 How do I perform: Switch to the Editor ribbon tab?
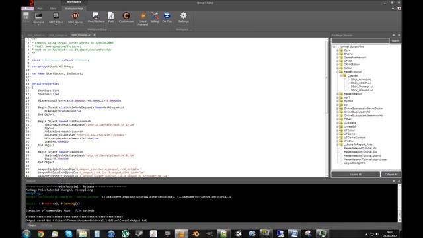point(53,9)
